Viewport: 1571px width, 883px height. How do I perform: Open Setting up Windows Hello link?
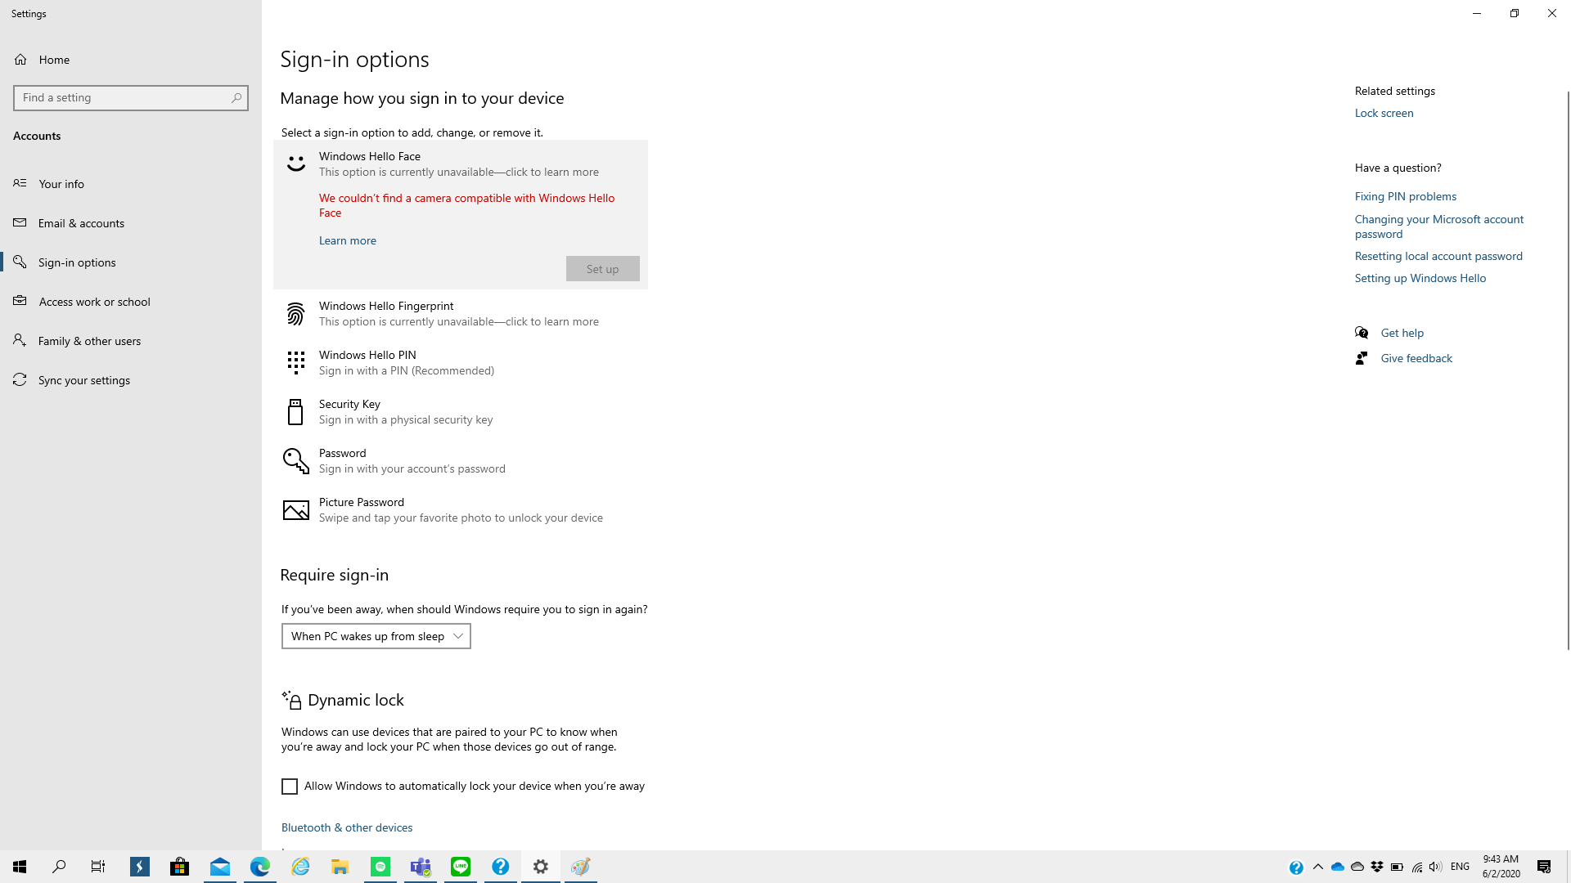1420,278
